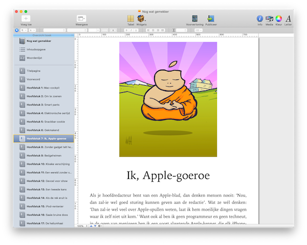Image resolution: width=307 pixels, height=245 pixels.
Task: Toggle underline formatting
Action: pos(136,30)
